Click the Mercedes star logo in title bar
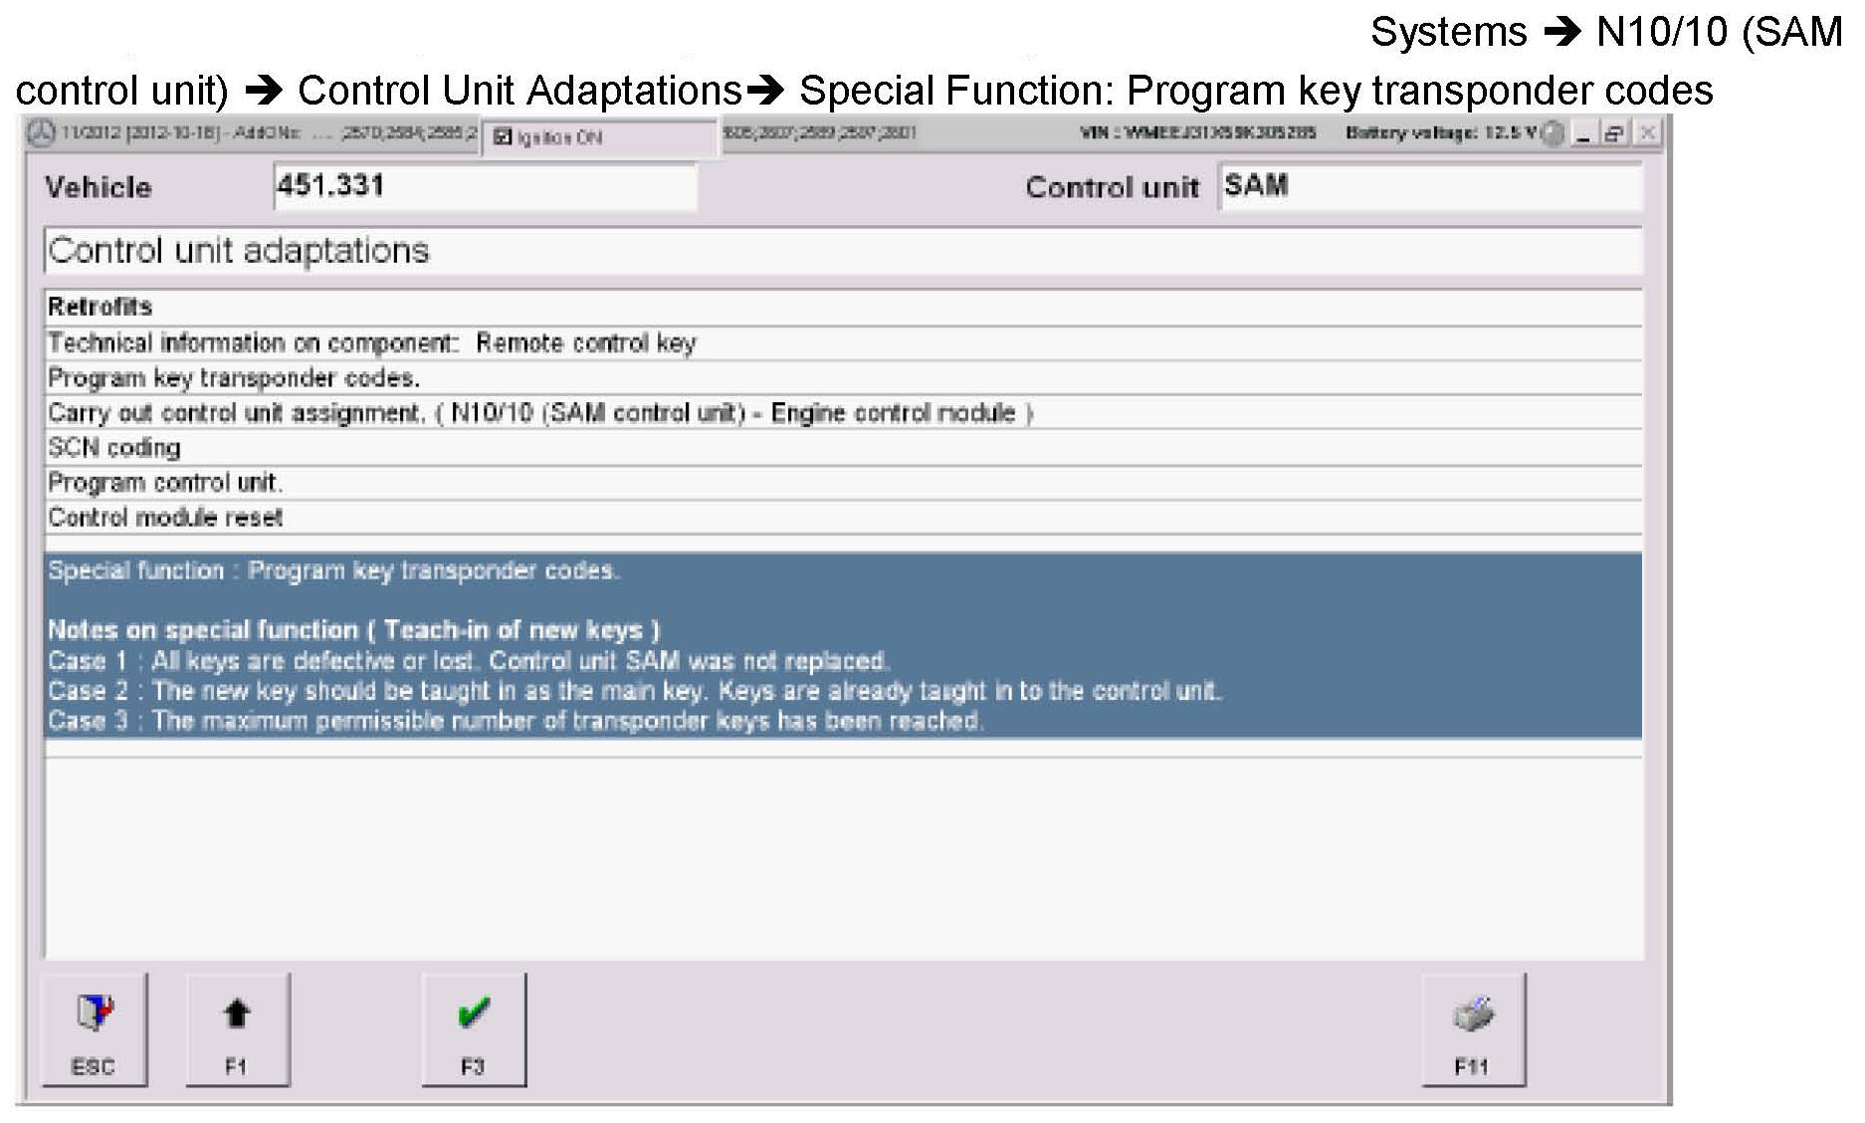The image size is (1865, 1123). point(41,133)
